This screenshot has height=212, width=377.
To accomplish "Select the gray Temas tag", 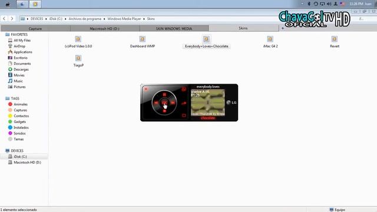I will (16, 139).
